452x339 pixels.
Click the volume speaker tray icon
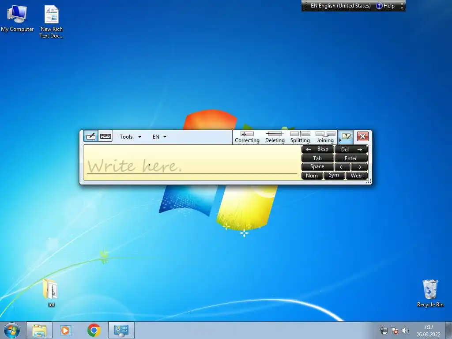405,331
